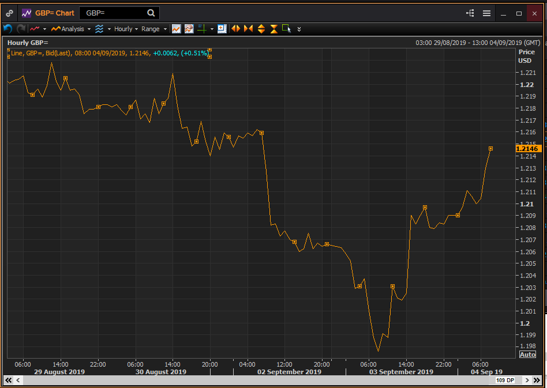The image size is (547, 388).
Task: Click the orange line chart image icon
Action: 176,29
